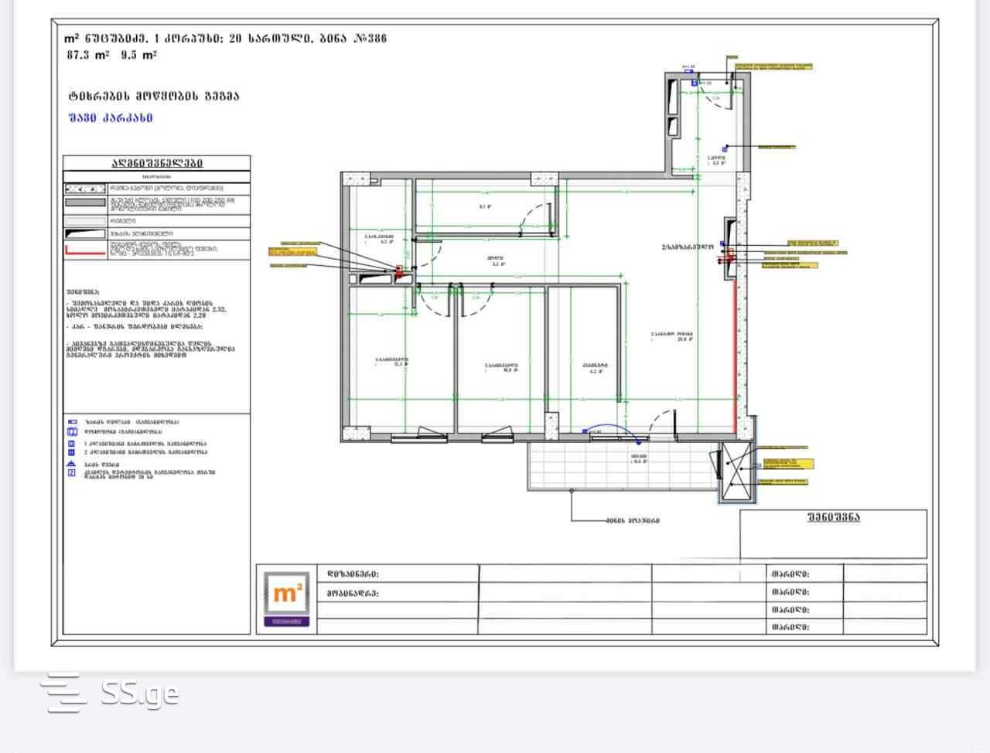Click the SS.ge watermark logo

[110, 692]
